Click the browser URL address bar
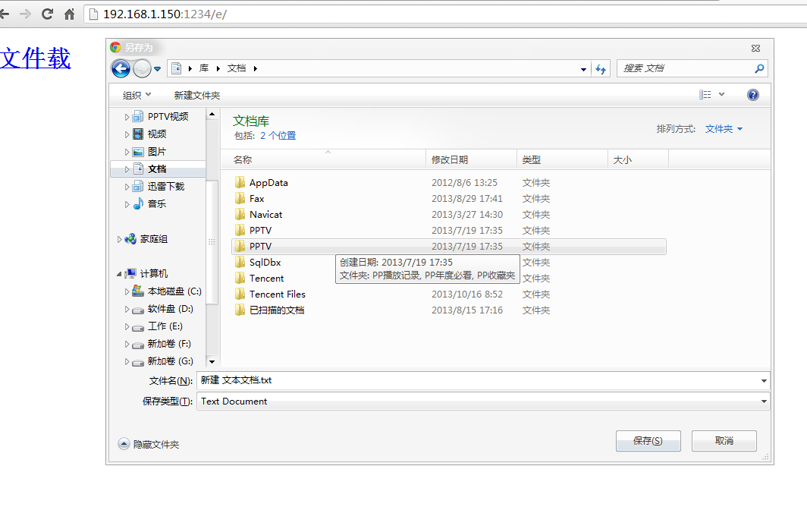This screenshot has width=807, height=507. [x=445, y=14]
